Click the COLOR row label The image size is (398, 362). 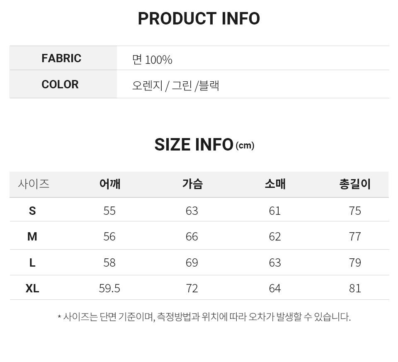pyautogui.click(x=60, y=85)
